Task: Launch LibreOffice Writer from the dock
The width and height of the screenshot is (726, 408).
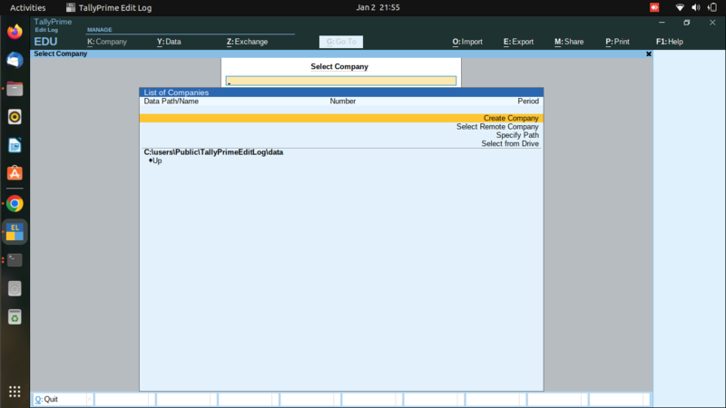Action: pos(15,145)
